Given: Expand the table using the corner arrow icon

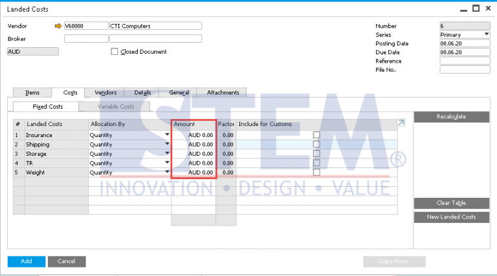Looking at the screenshot, I should [x=401, y=123].
